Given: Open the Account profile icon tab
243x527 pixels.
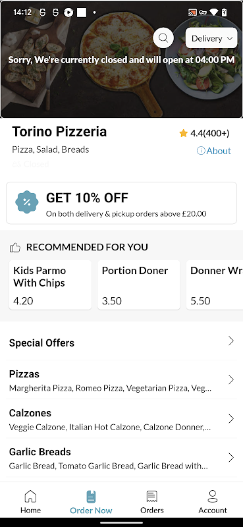Looking at the screenshot, I should coord(213,496).
